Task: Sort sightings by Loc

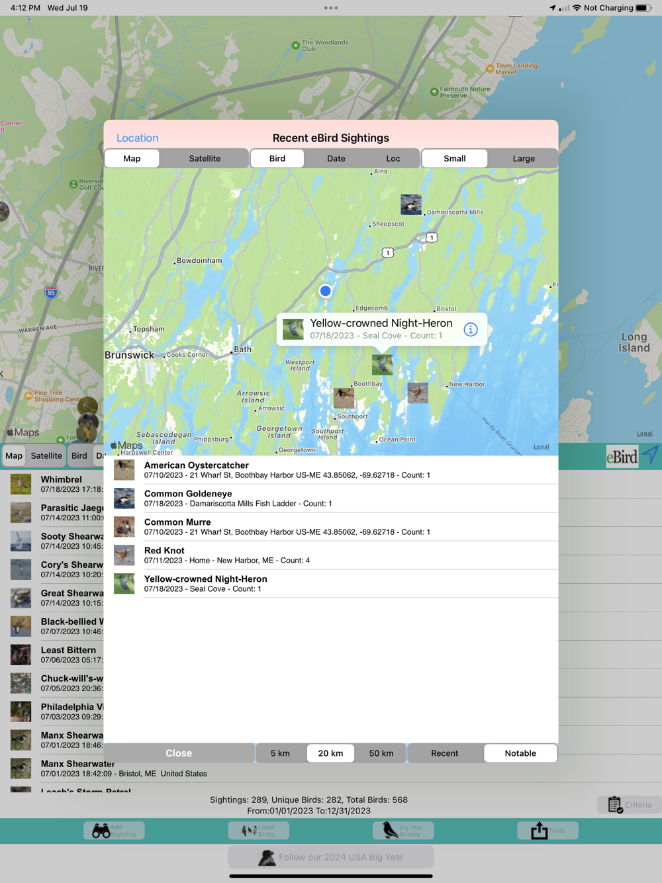Action: (393, 159)
